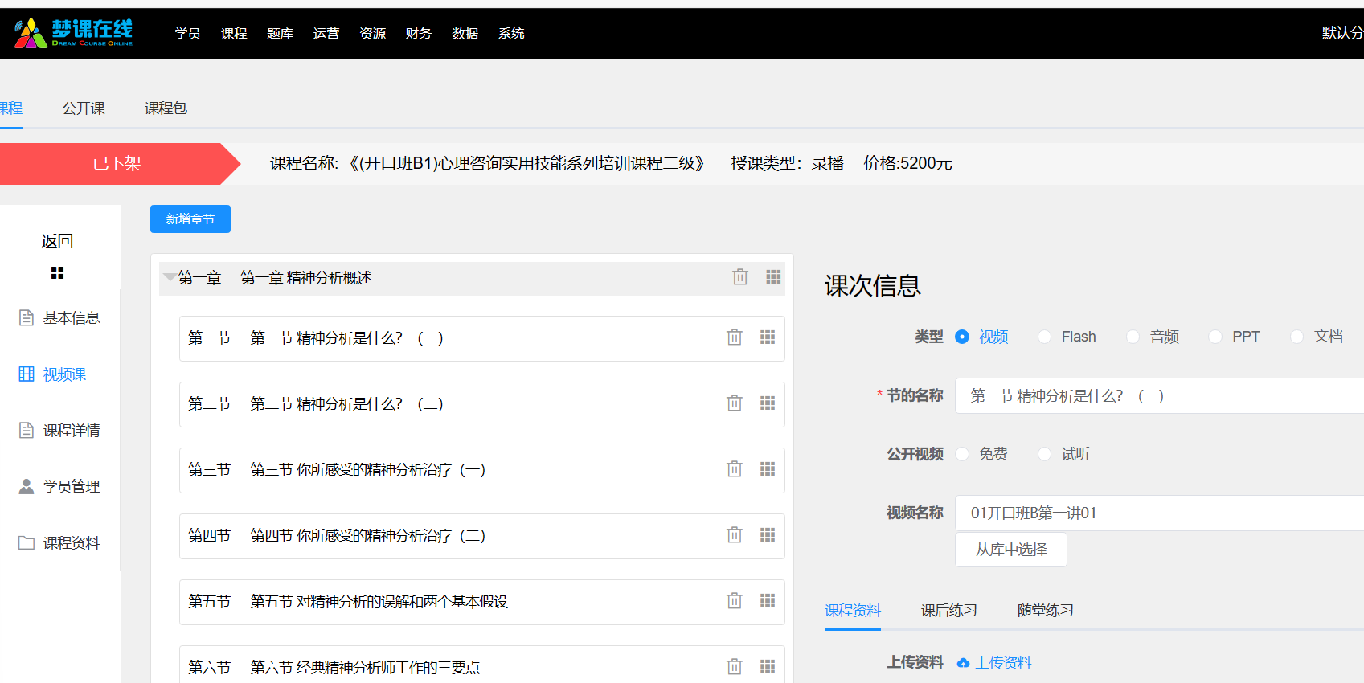Image resolution: width=1364 pixels, height=683 pixels.
Task: Select the 音频 type radio button
Action: click(1133, 337)
